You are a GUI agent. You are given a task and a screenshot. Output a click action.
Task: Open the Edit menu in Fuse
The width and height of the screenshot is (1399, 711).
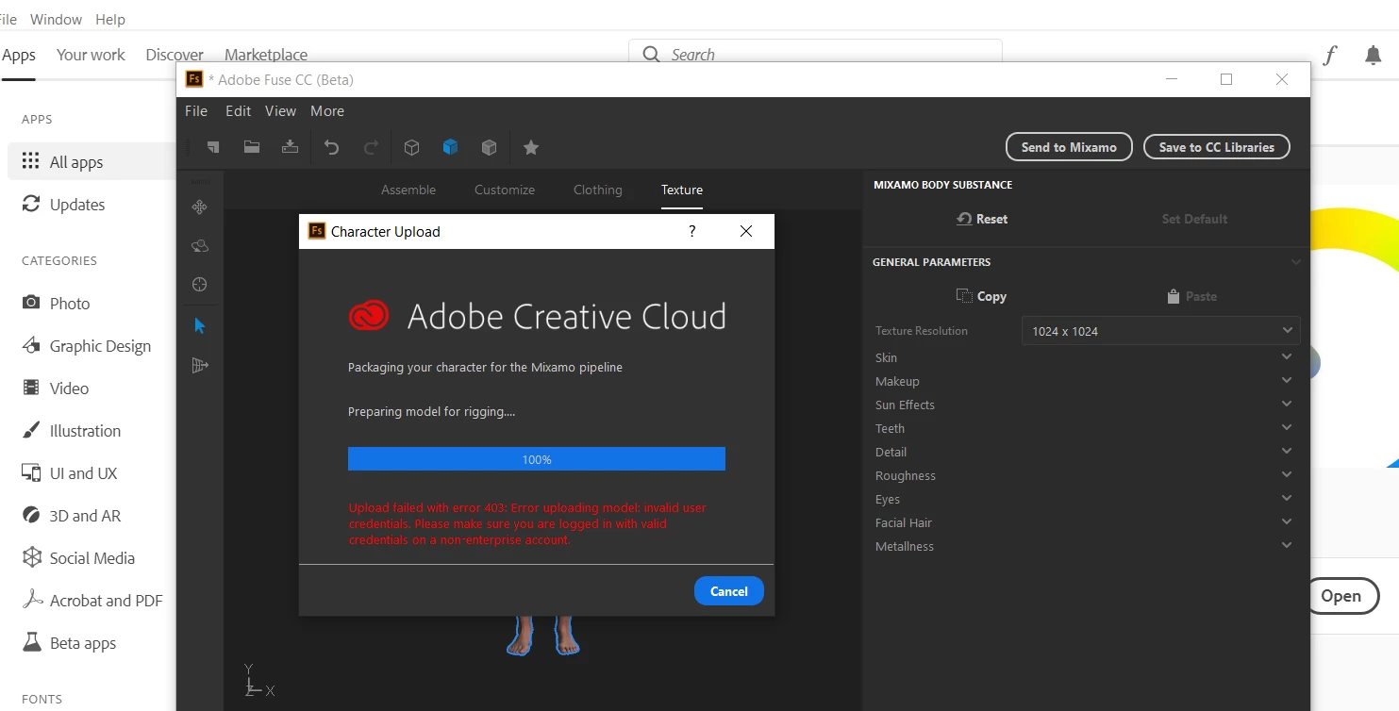[238, 111]
